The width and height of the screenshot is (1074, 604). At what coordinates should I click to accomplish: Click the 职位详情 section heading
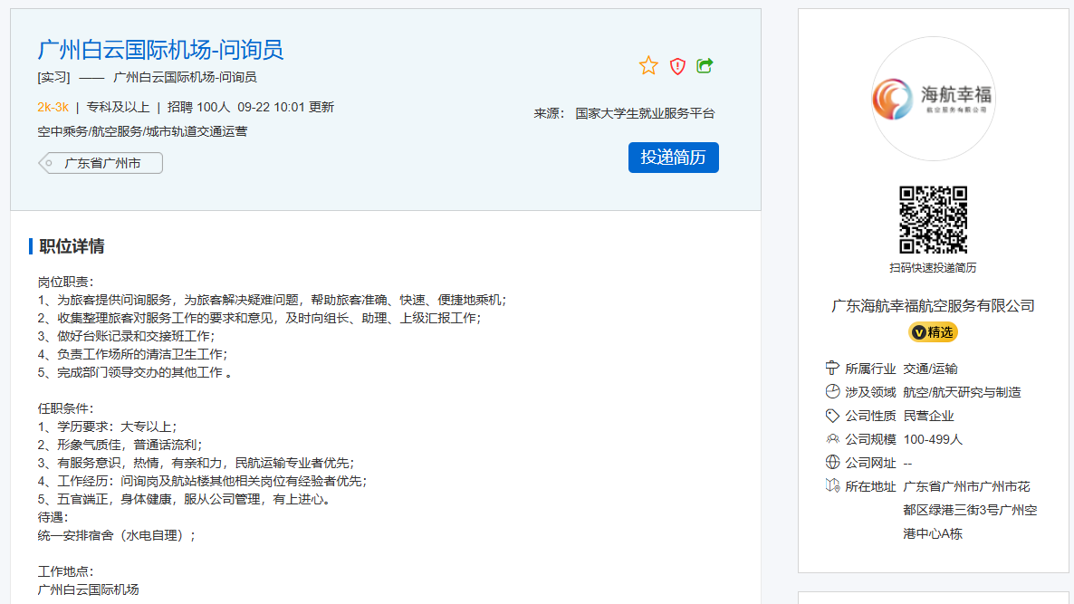pos(72,246)
